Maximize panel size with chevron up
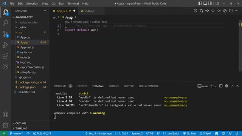Screen dimensions: 242x136 click(233, 86)
